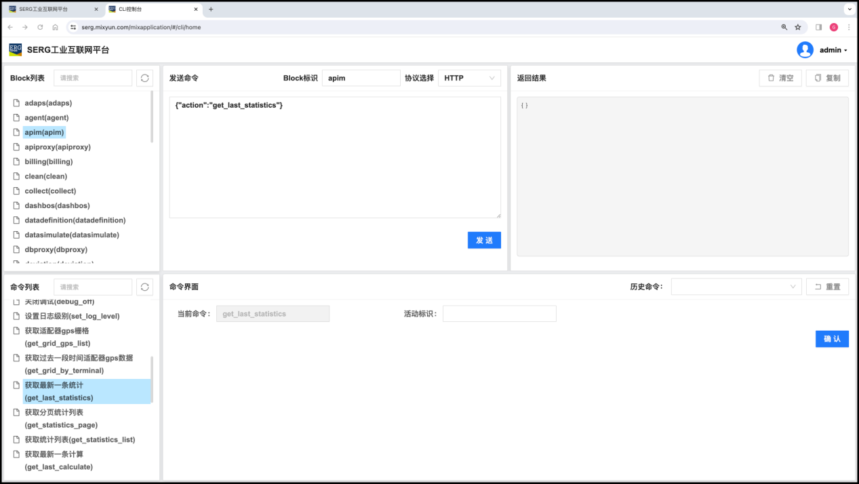Select apiproxy(apiproxy) in the Block list
This screenshot has height=484, width=859.
point(58,147)
